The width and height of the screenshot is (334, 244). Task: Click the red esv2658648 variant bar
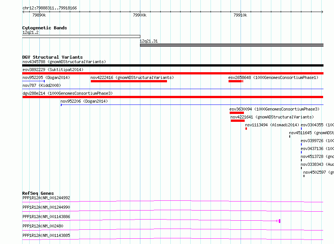coord(236,81)
